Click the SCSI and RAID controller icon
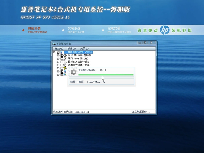Image resolution: width=204 pixels, height=153 pixels. click(x=65, y=56)
